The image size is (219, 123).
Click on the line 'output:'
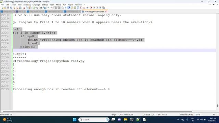pos(19,54)
